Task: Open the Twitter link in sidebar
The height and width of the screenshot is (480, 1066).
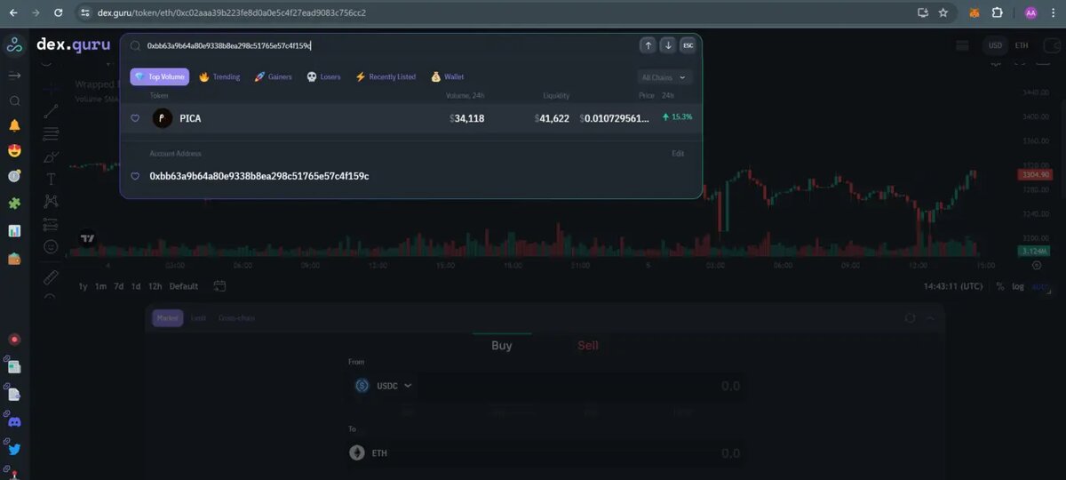Action: point(14,450)
